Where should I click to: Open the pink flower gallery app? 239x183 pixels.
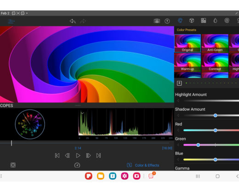[125, 176]
